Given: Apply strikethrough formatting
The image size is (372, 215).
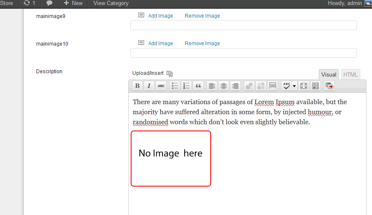Looking at the screenshot, I should (160, 86).
